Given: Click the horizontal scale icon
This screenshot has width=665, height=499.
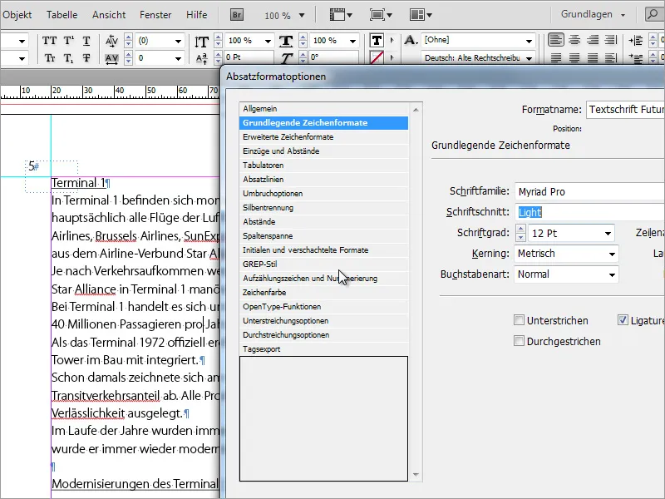Looking at the screenshot, I should point(286,41).
